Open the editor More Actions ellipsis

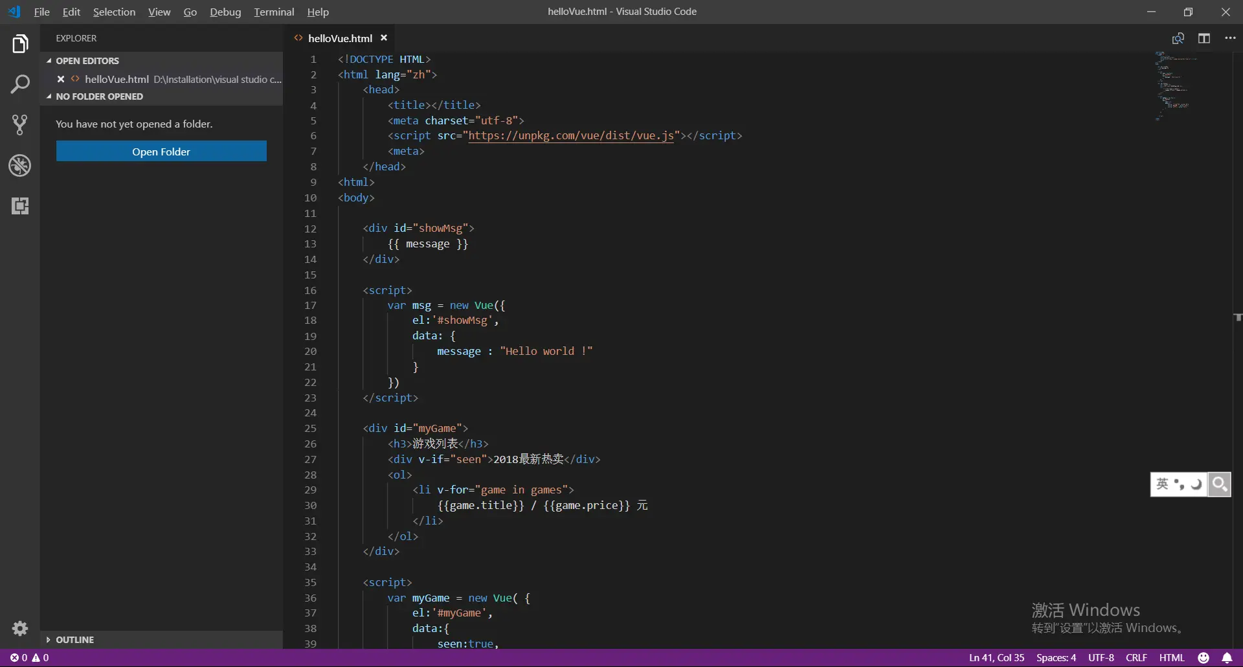pos(1230,38)
